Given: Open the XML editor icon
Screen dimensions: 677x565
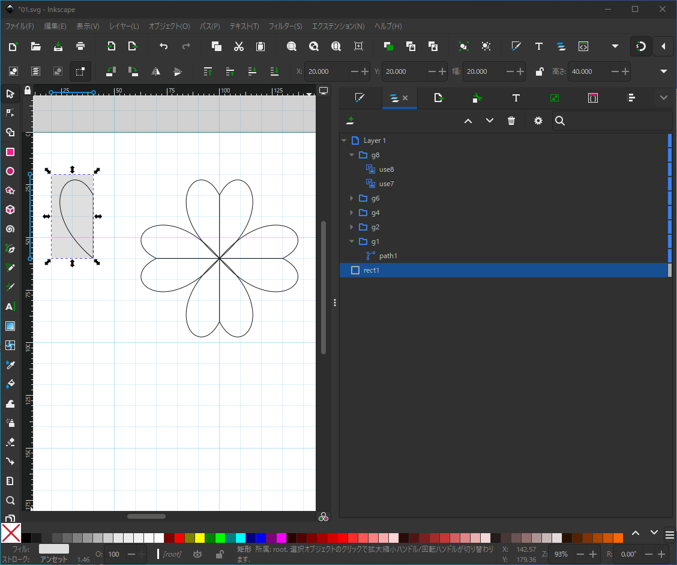Looking at the screenshot, I should pyautogui.click(x=583, y=46).
